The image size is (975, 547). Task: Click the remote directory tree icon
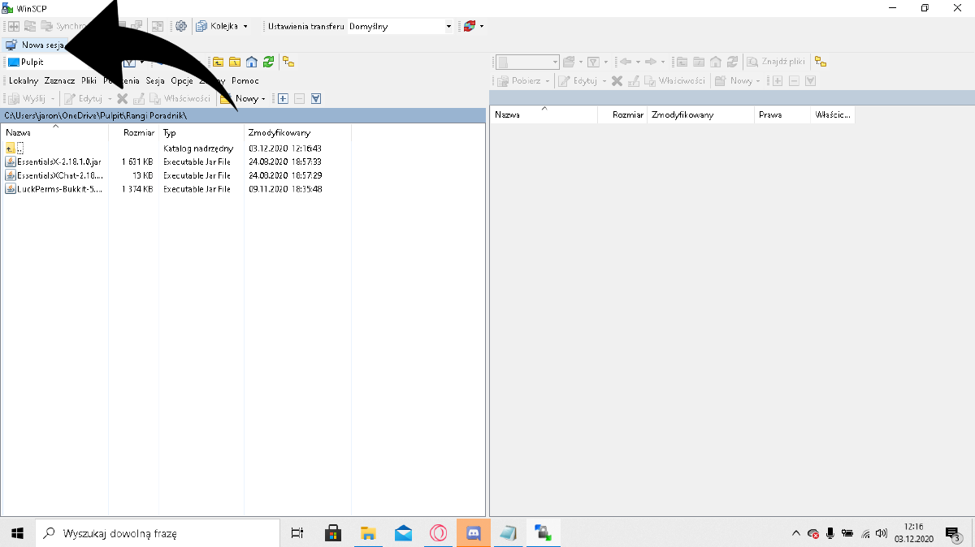tap(821, 62)
